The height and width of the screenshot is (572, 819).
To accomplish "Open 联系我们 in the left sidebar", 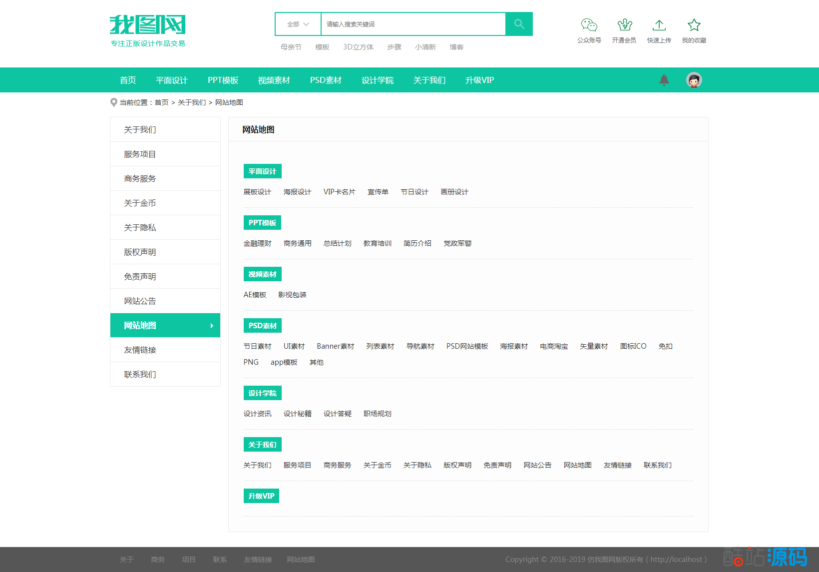I will tap(140, 375).
